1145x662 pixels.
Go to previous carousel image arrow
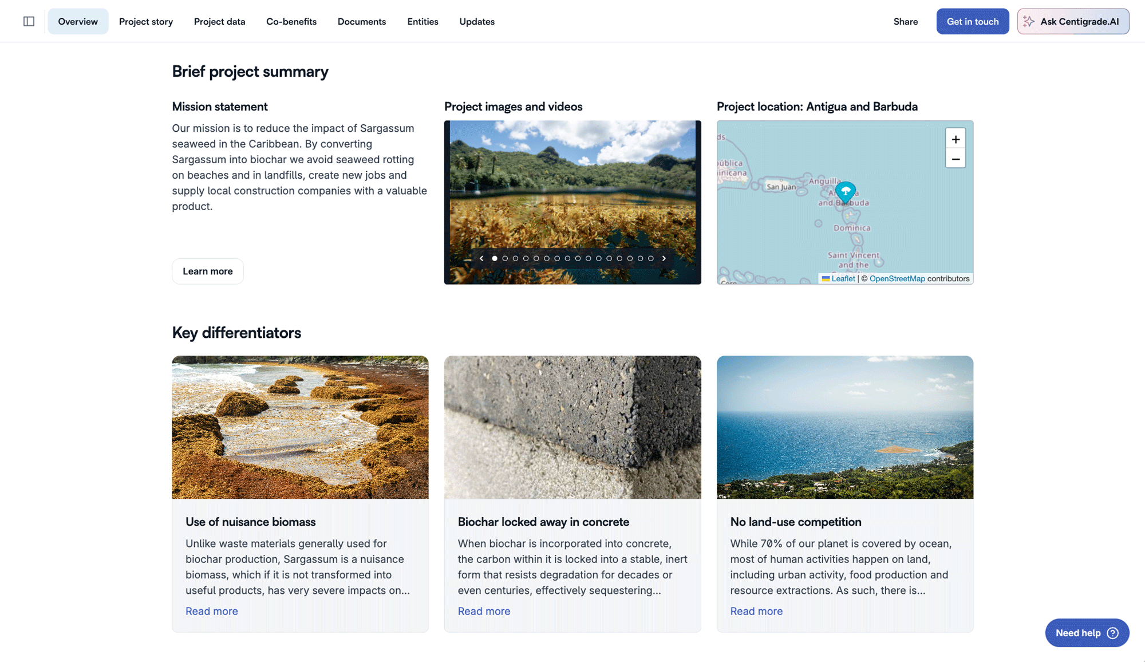click(481, 258)
